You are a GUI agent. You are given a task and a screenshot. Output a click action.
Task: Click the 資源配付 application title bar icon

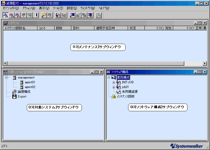3,3
